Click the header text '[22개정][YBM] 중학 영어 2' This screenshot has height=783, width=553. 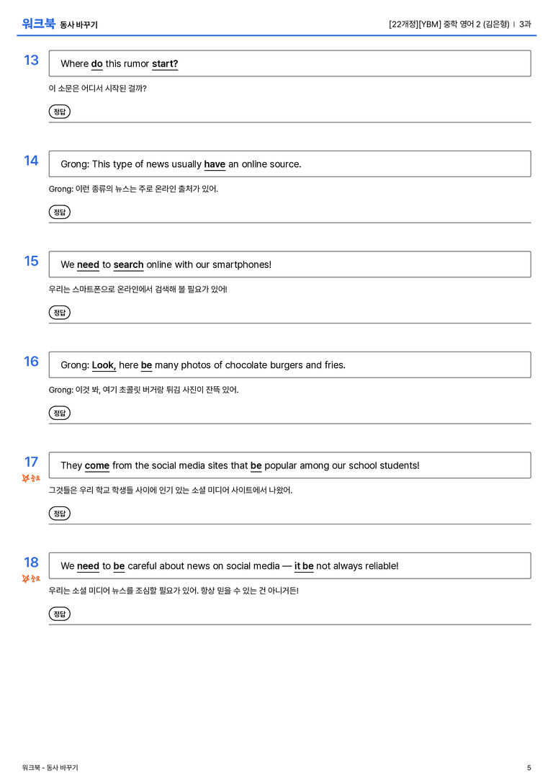(x=434, y=24)
